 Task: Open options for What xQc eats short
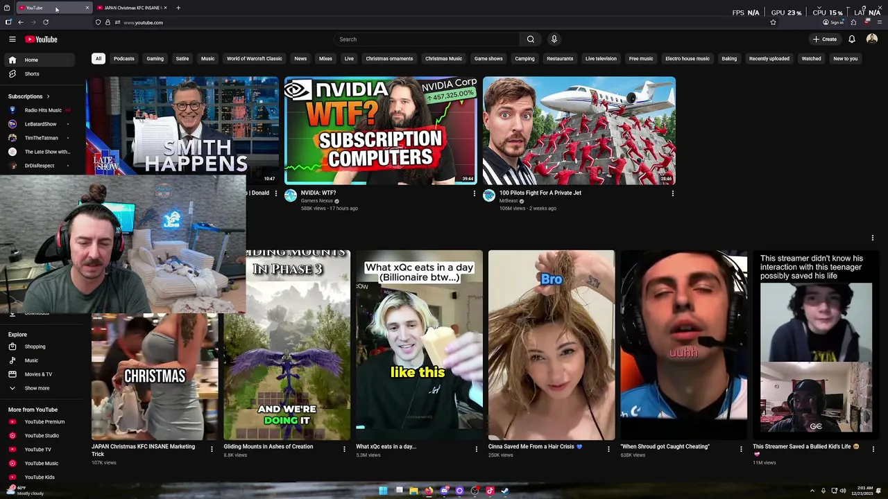477,449
